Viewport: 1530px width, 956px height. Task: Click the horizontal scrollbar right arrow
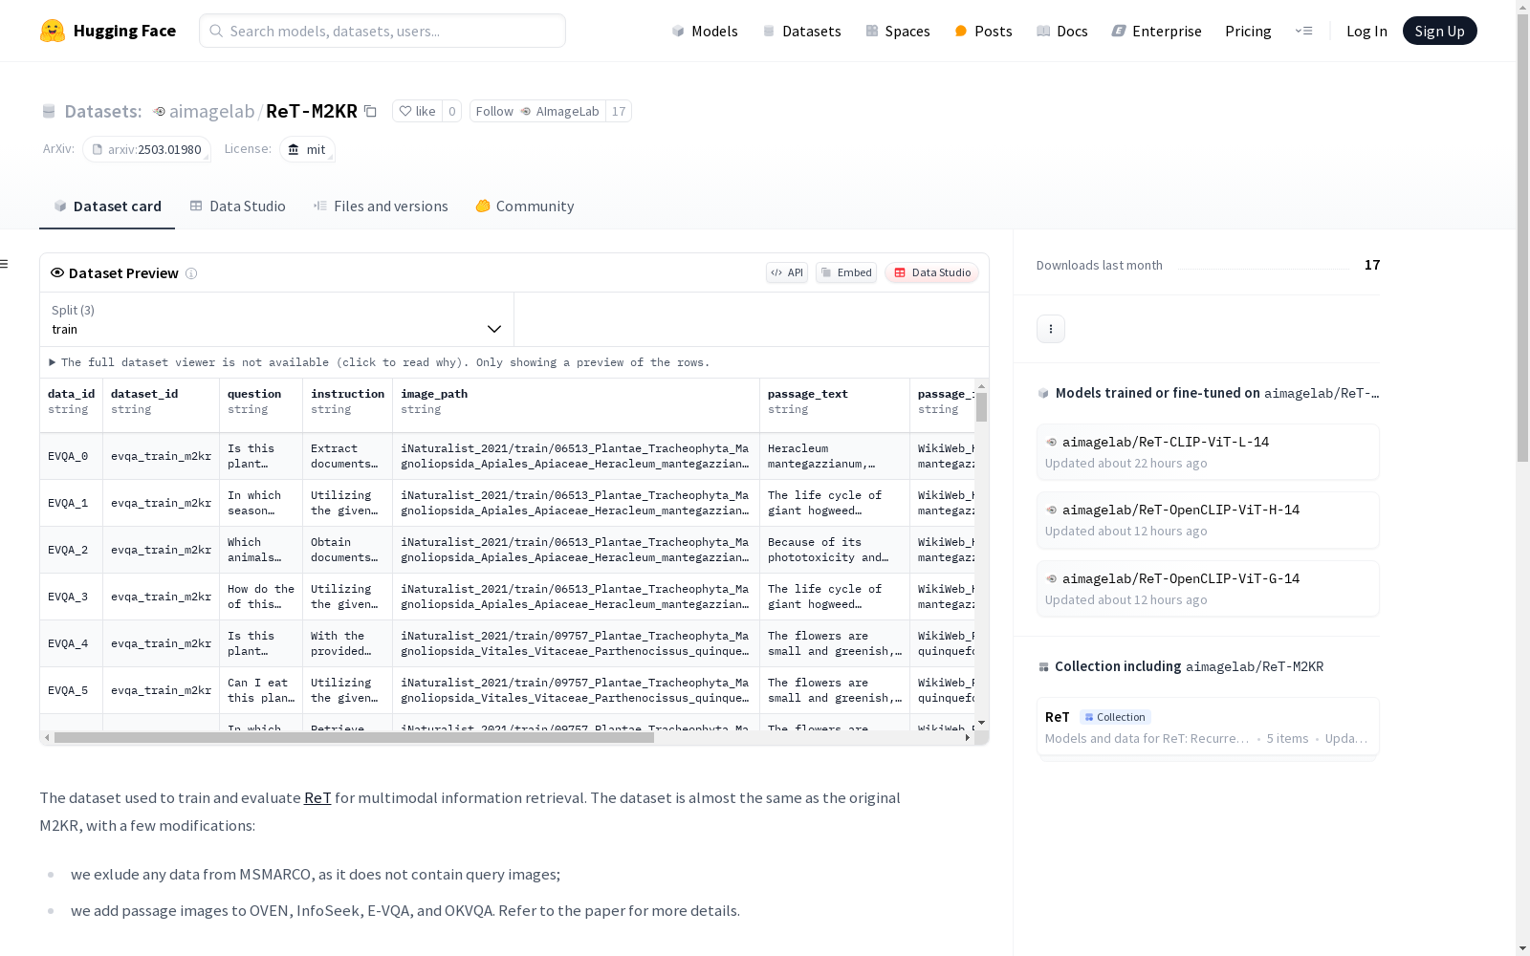(968, 738)
